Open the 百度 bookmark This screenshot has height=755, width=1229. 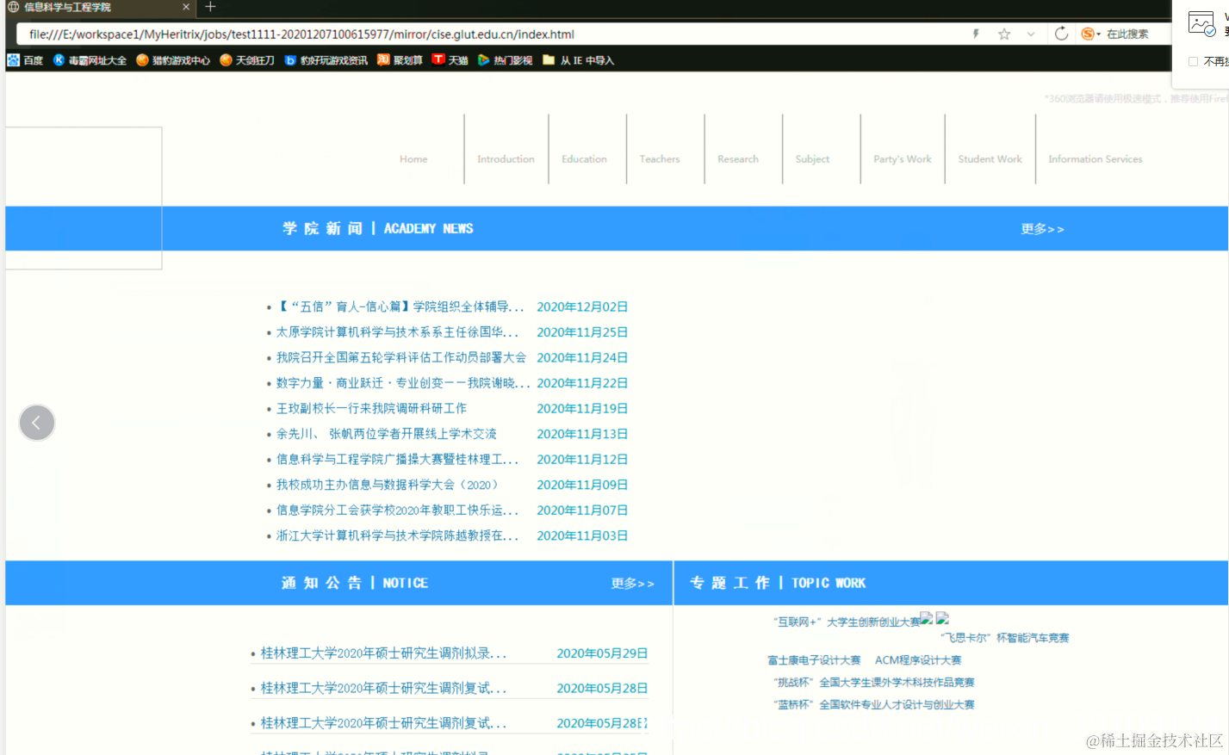click(25, 60)
